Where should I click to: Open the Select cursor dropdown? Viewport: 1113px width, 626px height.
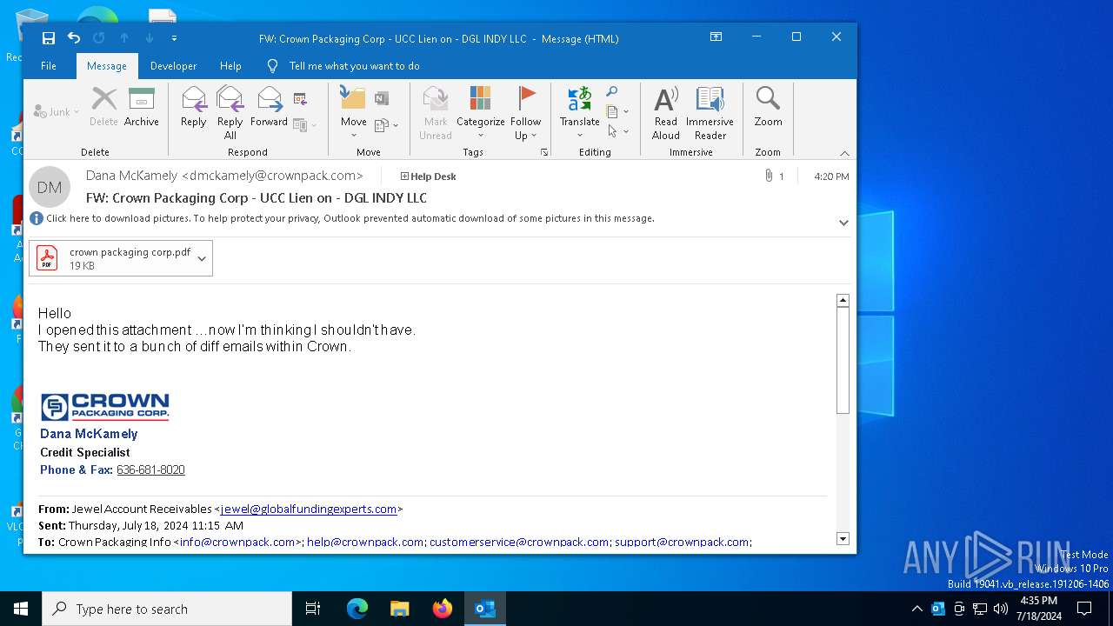[617, 131]
